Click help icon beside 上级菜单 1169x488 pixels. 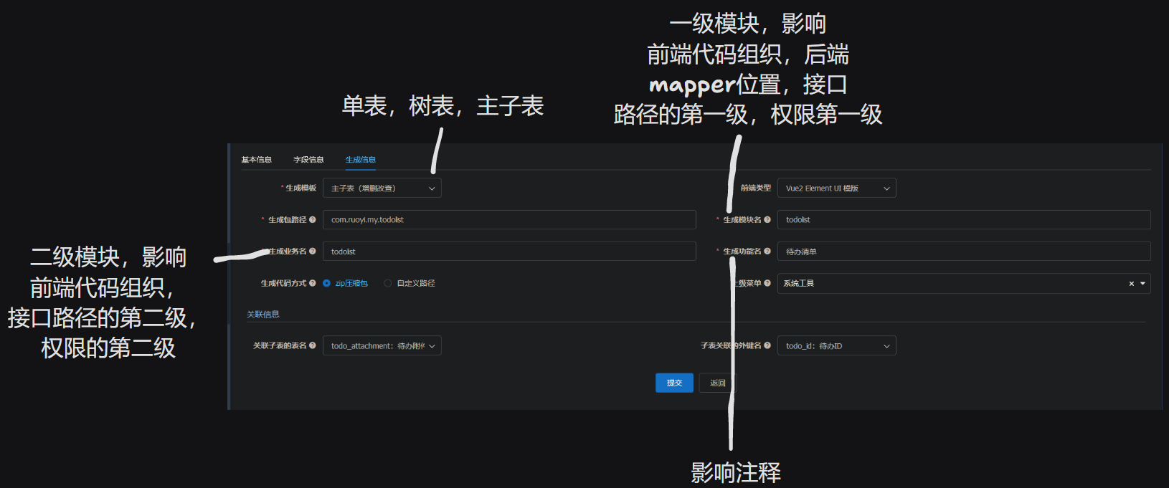point(767,283)
